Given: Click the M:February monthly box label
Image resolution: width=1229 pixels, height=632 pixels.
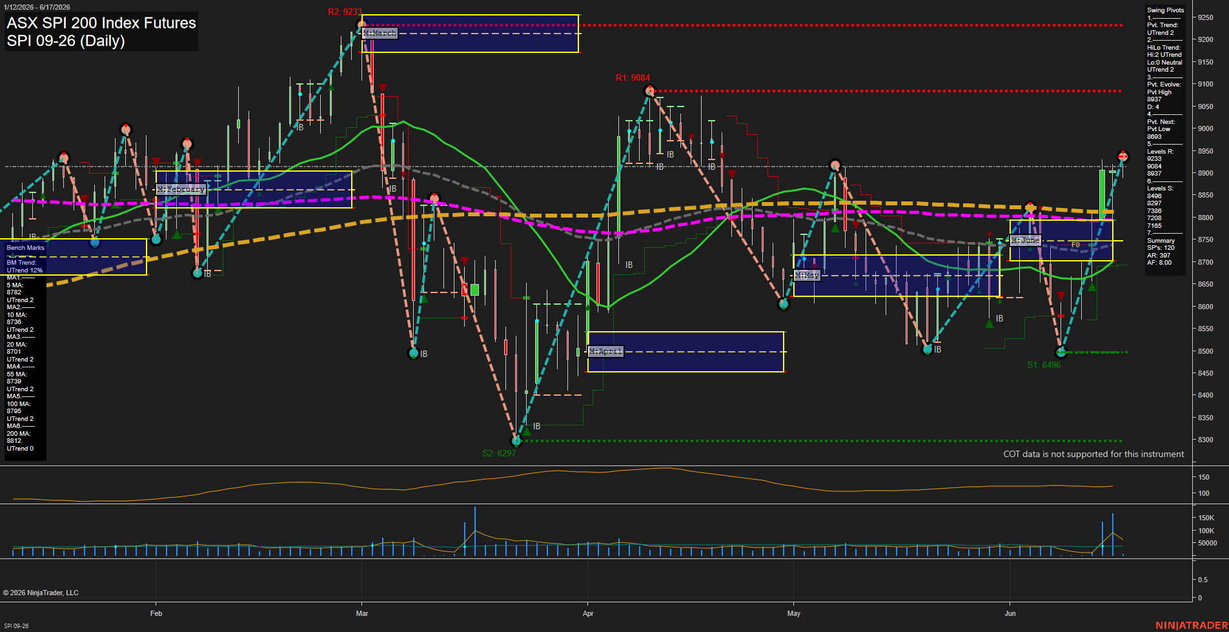Looking at the screenshot, I should pos(181,189).
